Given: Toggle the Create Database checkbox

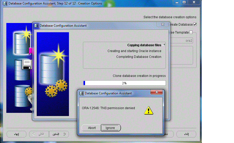Looking at the screenshot, I should (x=195, y=24).
